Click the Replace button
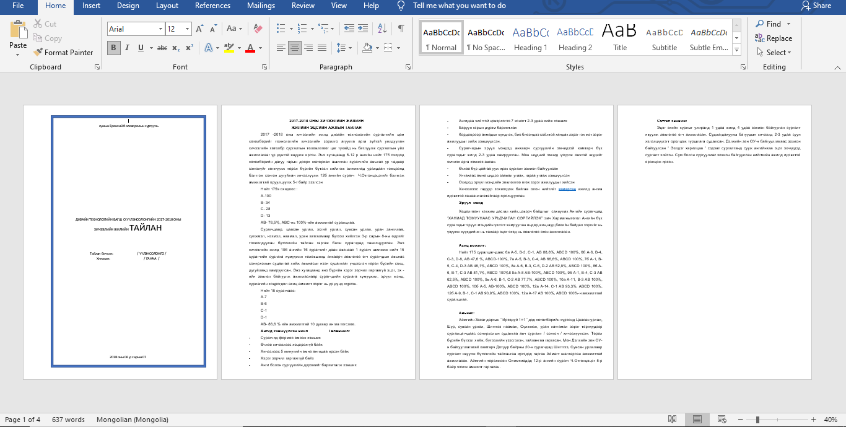Image resolution: width=846 pixels, height=427 pixels. [774, 38]
